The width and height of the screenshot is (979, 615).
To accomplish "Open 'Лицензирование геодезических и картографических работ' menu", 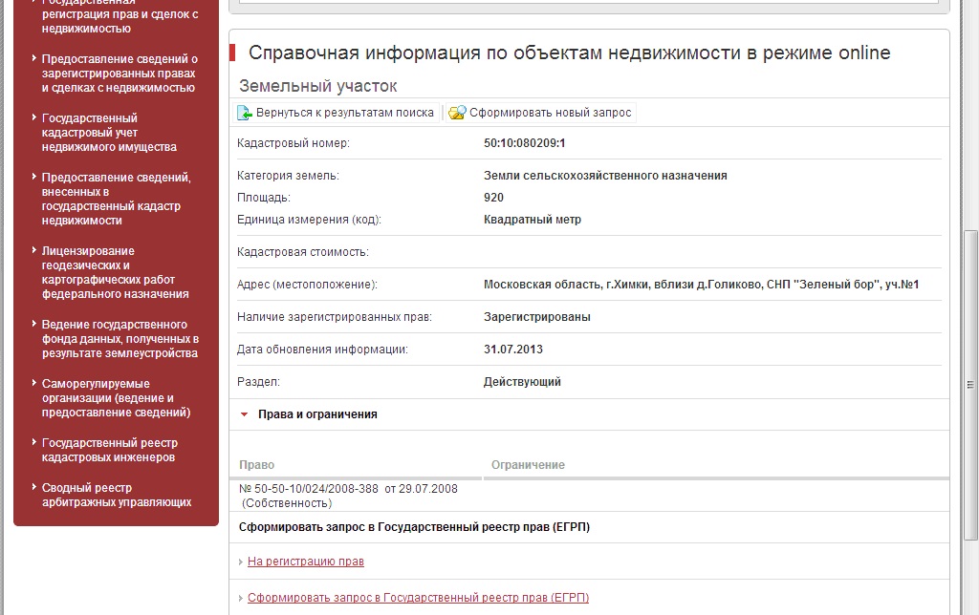I will pyautogui.click(x=115, y=272).
